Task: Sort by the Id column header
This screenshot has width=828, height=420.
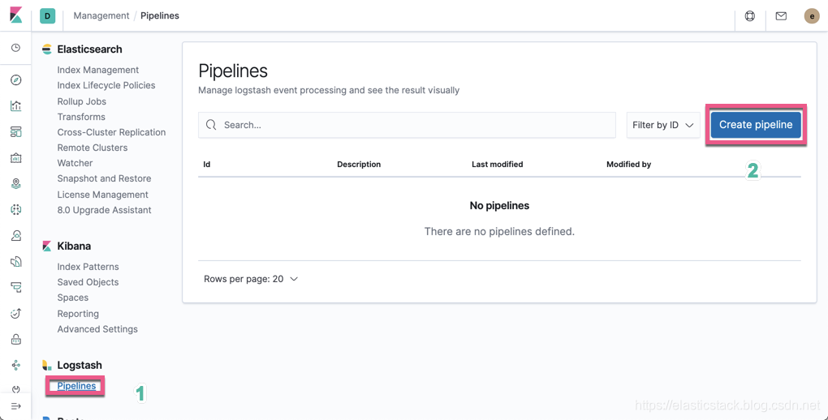Action: (207, 164)
